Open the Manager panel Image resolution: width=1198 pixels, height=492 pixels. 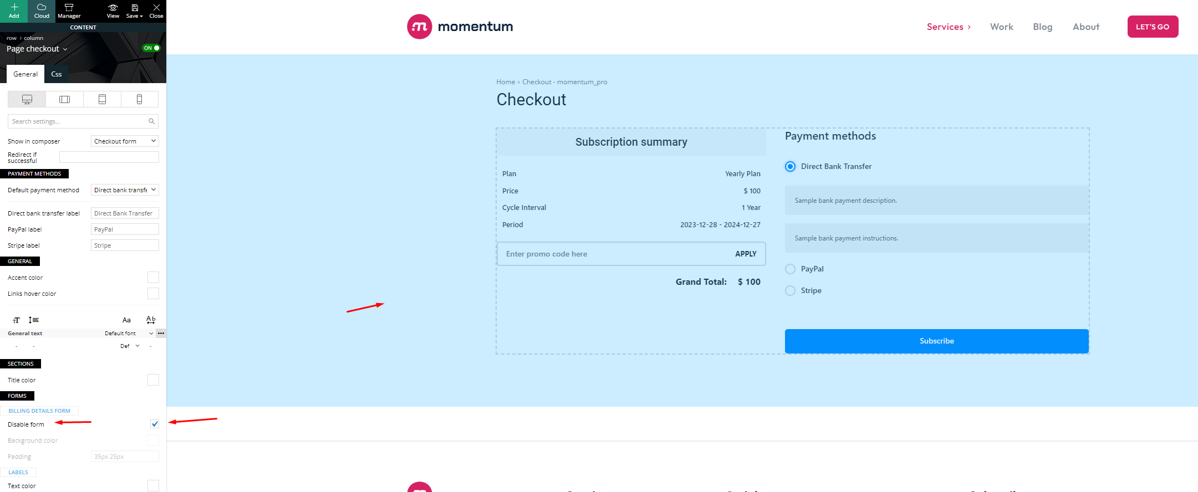point(69,11)
